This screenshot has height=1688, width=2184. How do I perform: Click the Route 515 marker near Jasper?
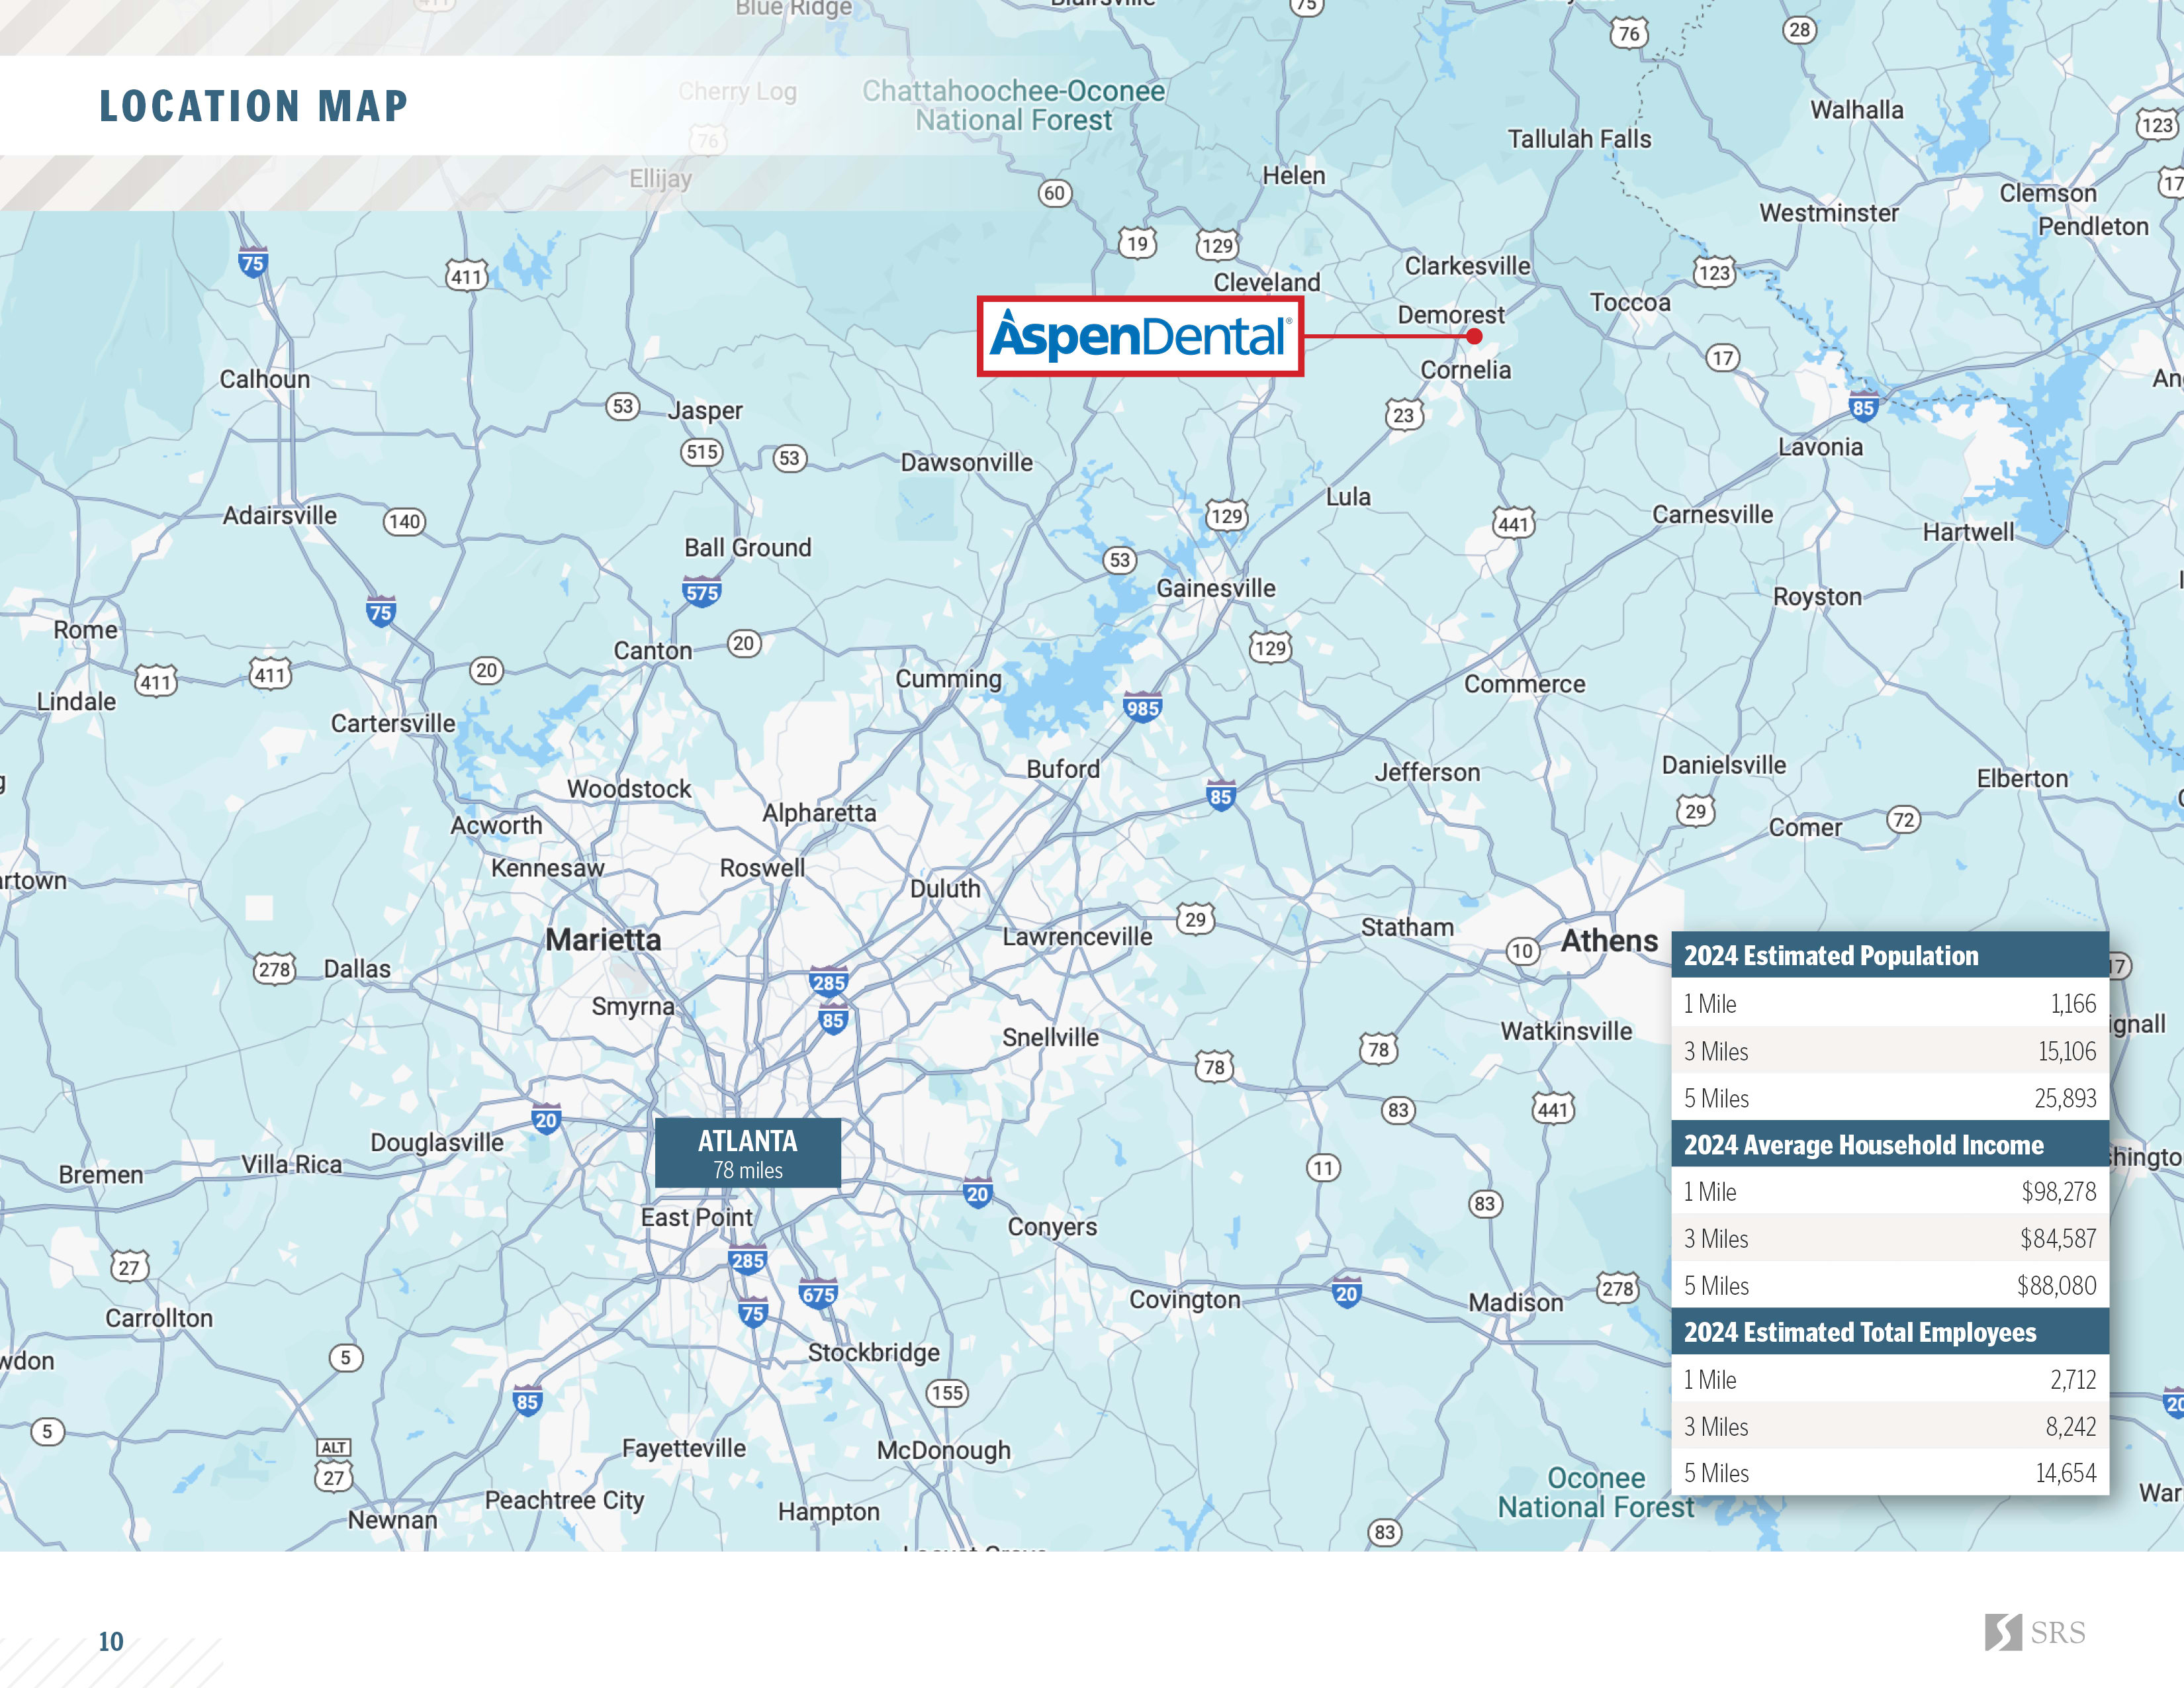tap(702, 452)
